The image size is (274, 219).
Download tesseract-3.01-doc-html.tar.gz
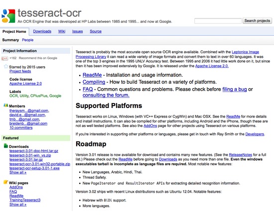coord(34,151)
